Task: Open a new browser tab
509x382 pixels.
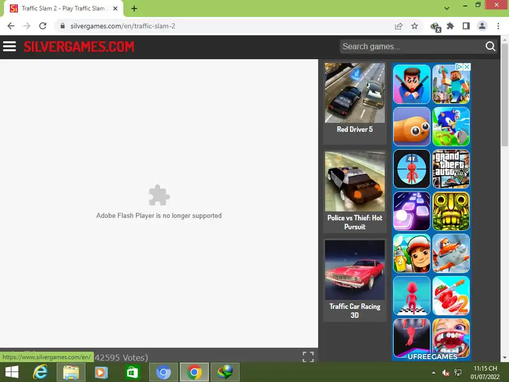Action: tap(134, 9)
